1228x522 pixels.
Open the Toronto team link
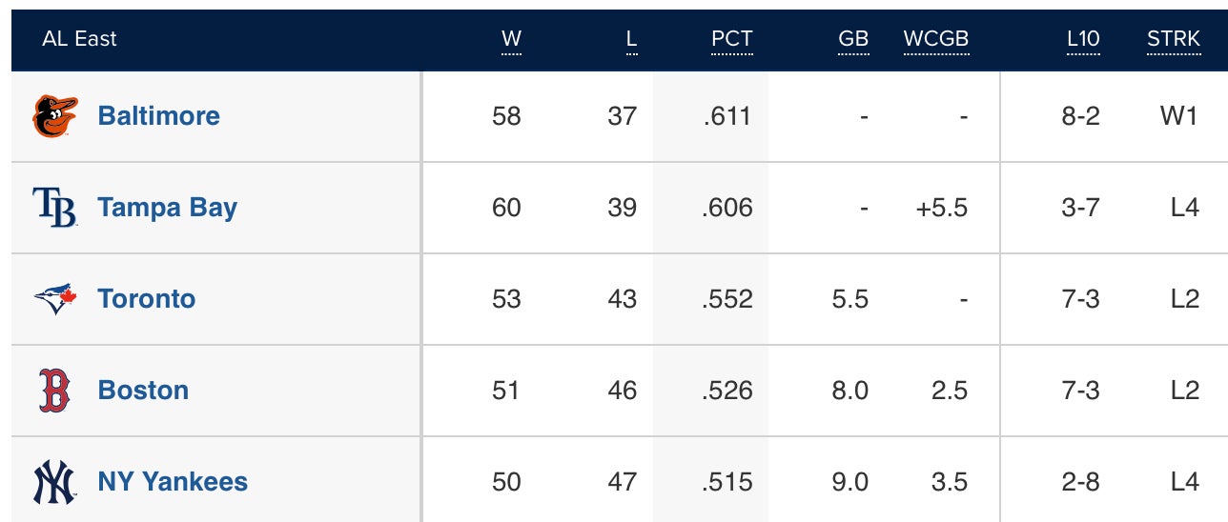point(146,299)
